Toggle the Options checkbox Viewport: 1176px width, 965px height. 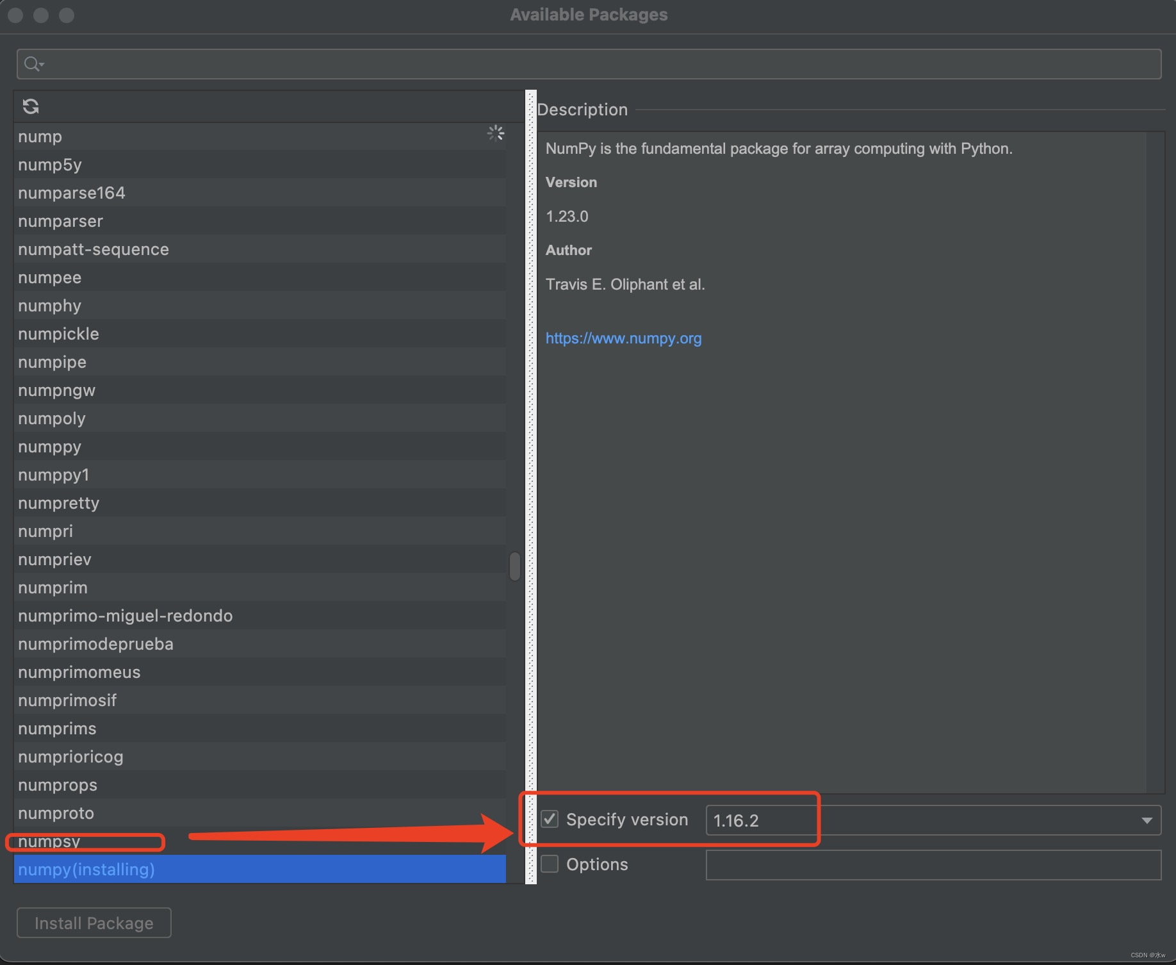coord(550,864)
